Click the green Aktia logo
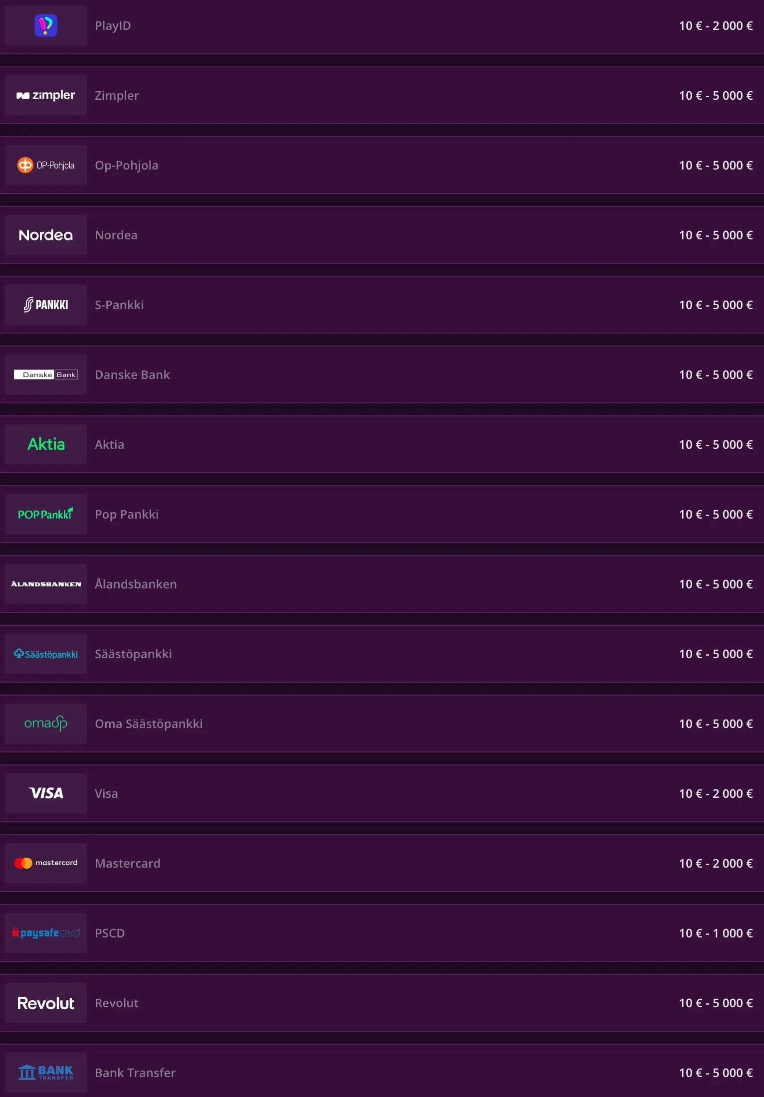The width and height of the screenshot is (764, 1097). pos(46,444)
